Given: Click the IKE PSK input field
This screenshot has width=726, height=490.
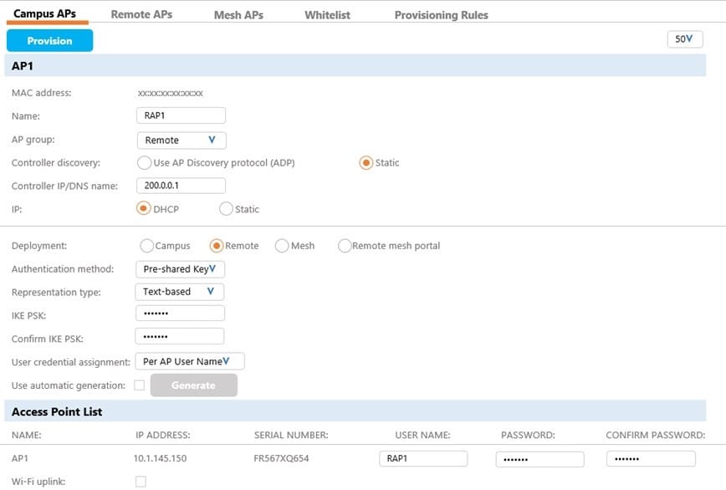Looking at the screenshot, I should (180, 314).
